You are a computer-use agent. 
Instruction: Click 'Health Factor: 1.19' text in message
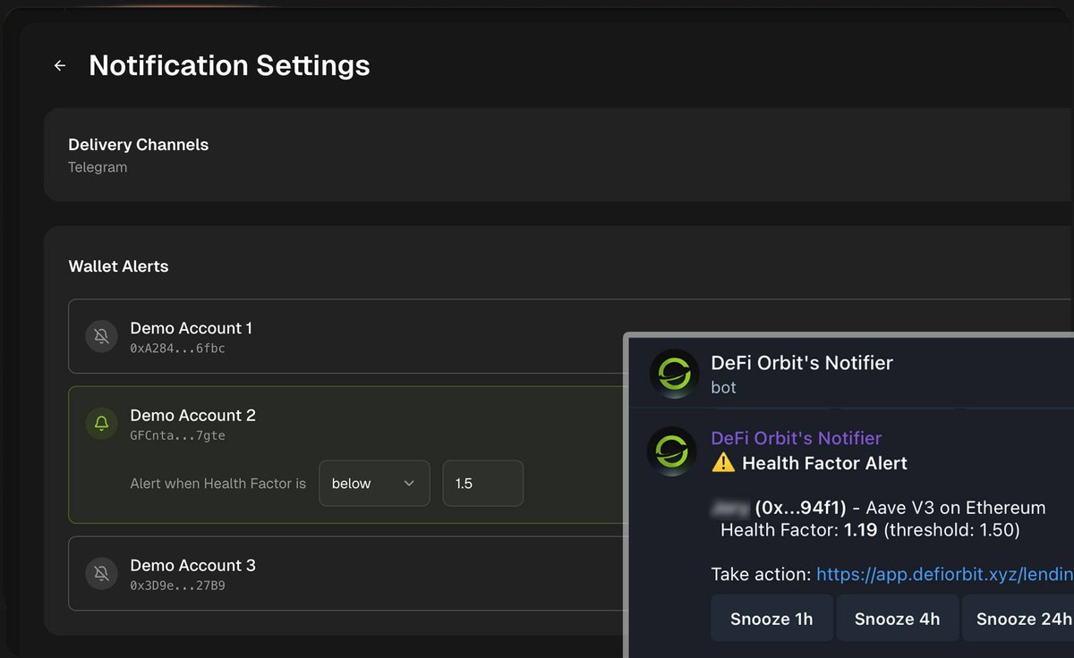(x=799, y=530)
